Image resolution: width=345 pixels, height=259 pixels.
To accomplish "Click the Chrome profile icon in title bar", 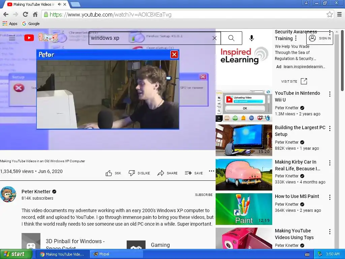I will 306,3.
